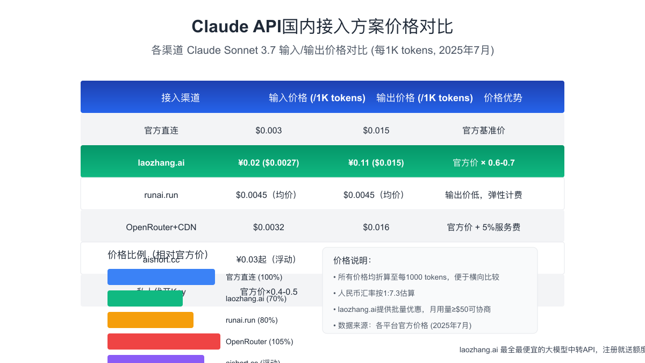Select the ¥0.02 ($0.0027) input price cell
The image size is (645, 363).
pos(268,162)
